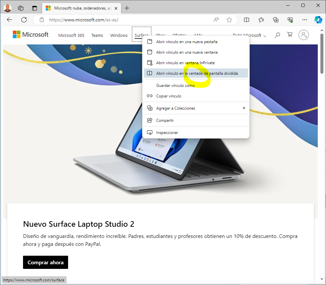
Task: Open Windows nav link
Action: [x=119, y=35]
